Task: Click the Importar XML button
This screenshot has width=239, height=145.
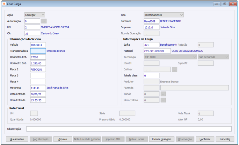Action: [113, 139]
